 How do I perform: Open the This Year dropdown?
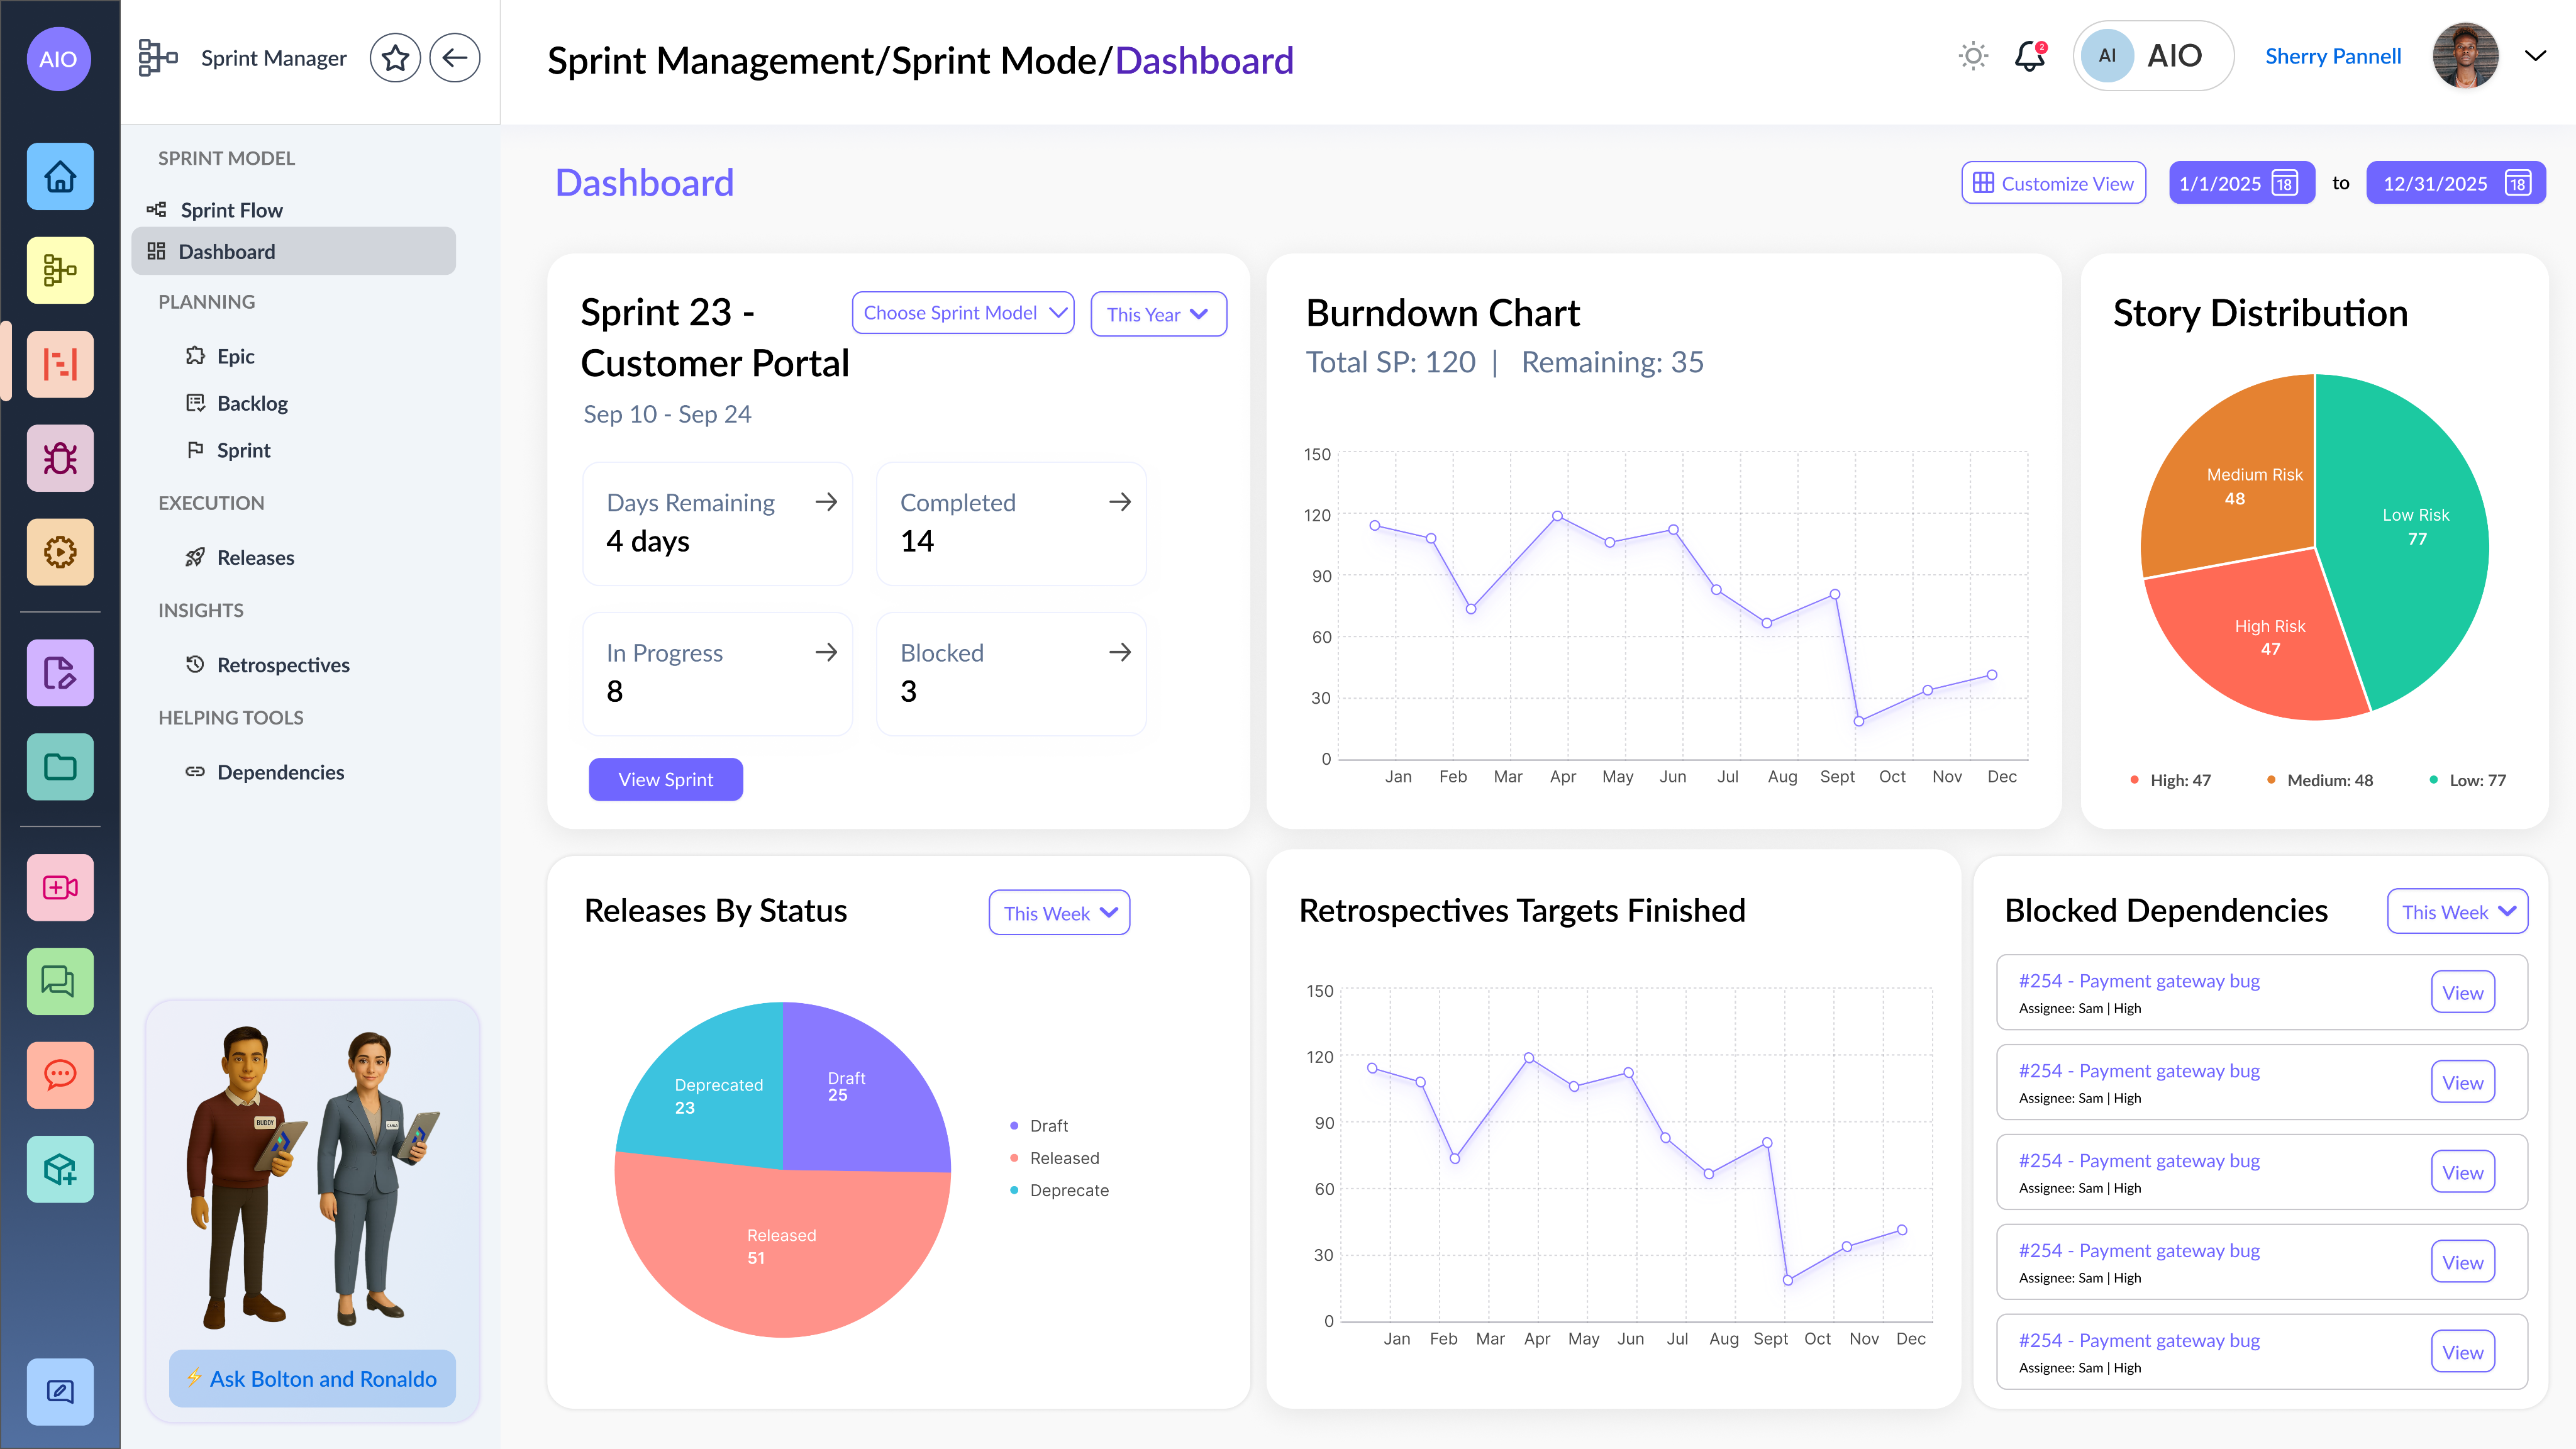tap(1158, 314)
